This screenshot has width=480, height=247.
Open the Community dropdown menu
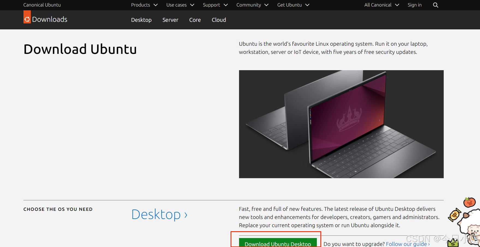click(x=252, y=5)
